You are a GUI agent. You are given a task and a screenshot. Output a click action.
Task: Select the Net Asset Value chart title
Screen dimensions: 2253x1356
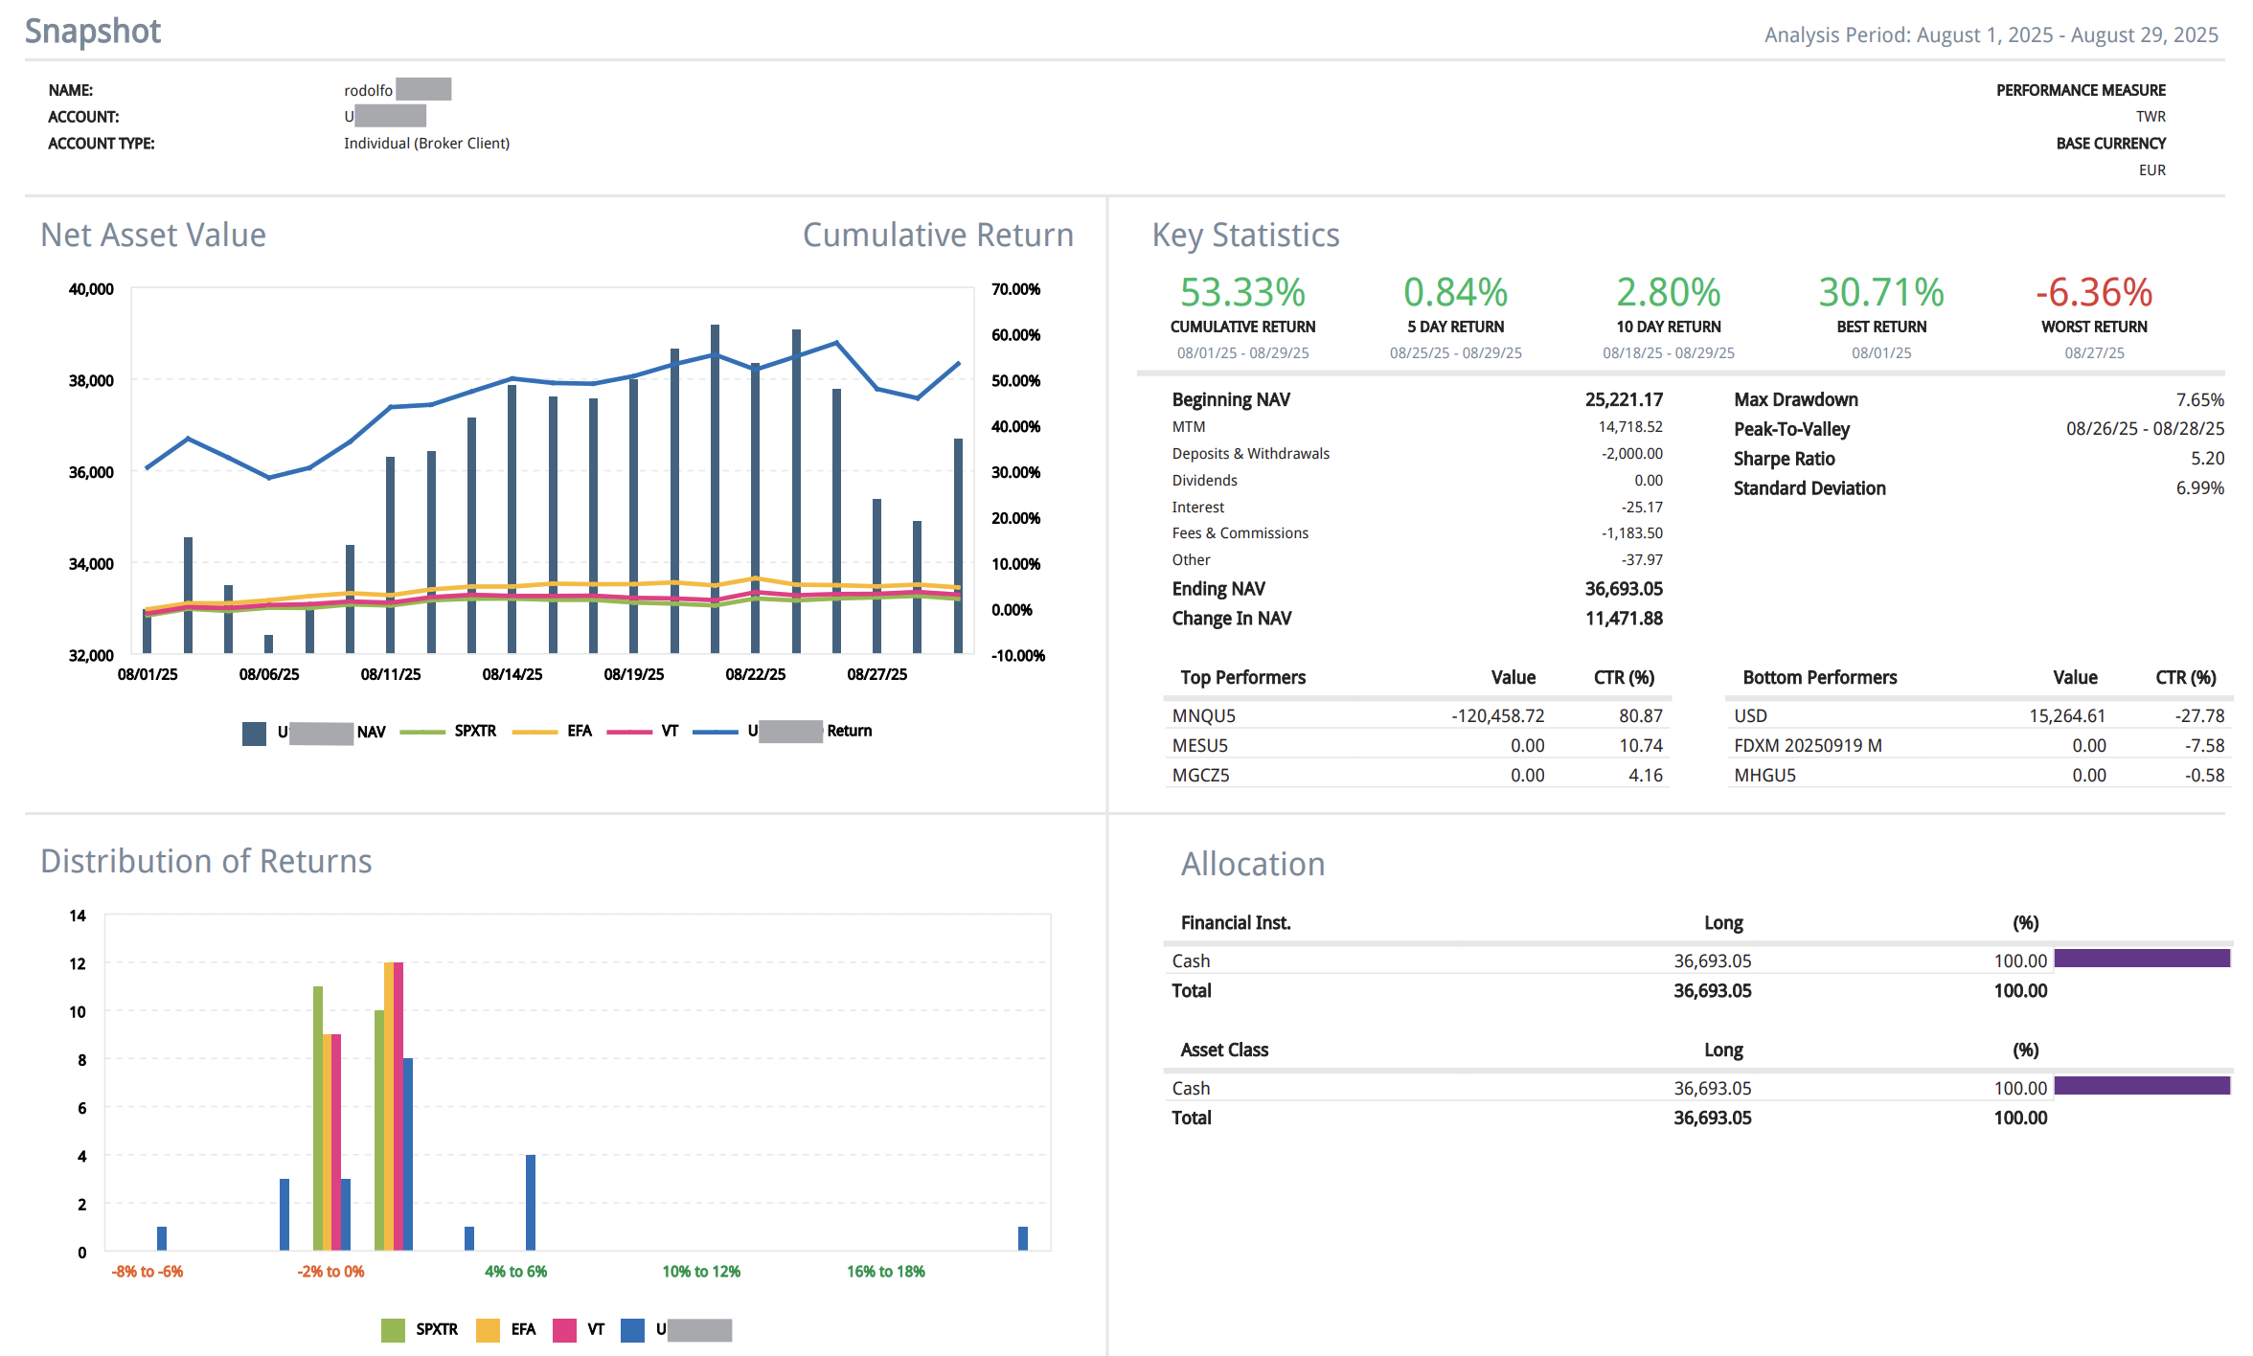pyautogui.click(x=153, y=236)
